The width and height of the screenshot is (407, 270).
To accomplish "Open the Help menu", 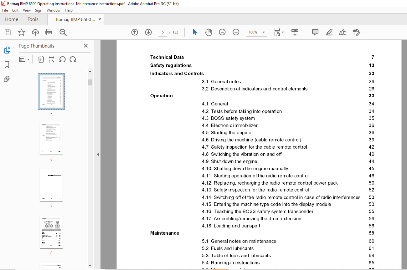I will click(x=69, y=10).
